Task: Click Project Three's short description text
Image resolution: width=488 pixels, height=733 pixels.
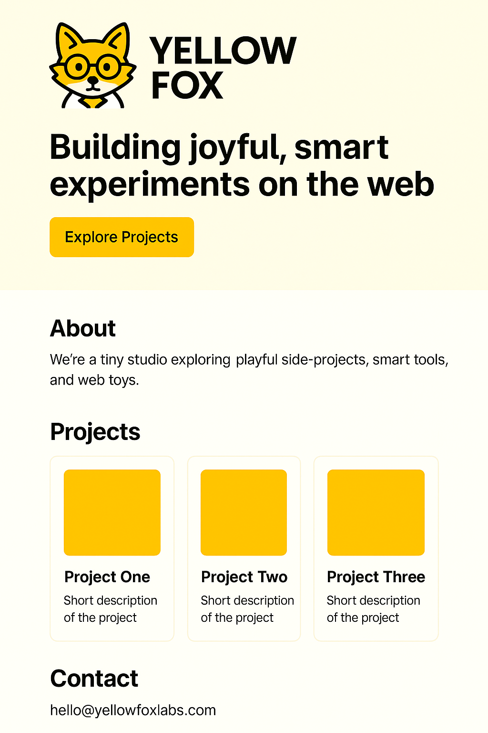Action: [x=374, y=609]
